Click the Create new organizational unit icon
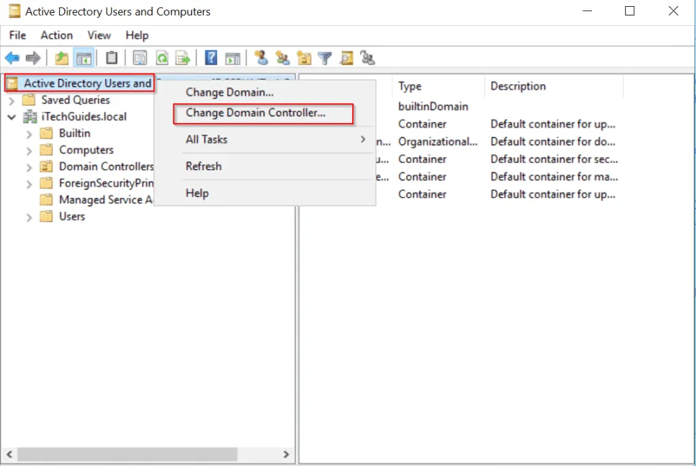This screenshot has width=696, height=466. tap(304, 58)
